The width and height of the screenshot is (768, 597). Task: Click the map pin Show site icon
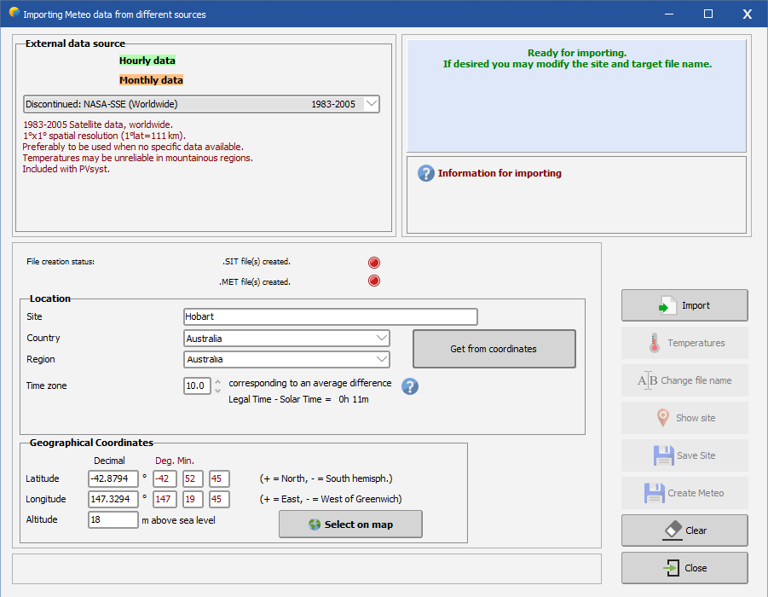point(662,418)
